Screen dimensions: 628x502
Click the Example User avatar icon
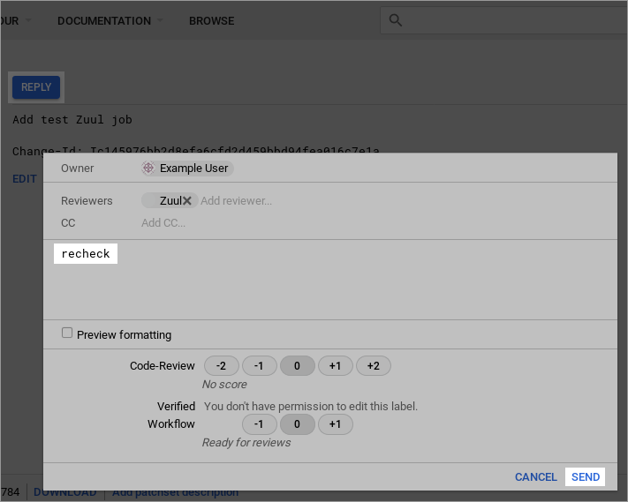pyautogui.click(x=148, y=169)
